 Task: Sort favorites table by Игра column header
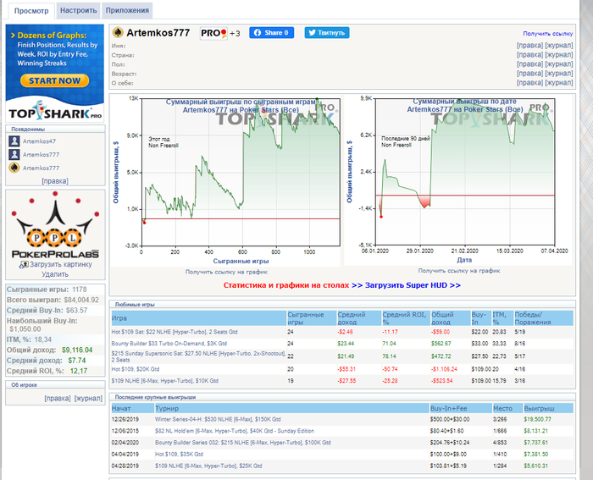click(199, 318)
